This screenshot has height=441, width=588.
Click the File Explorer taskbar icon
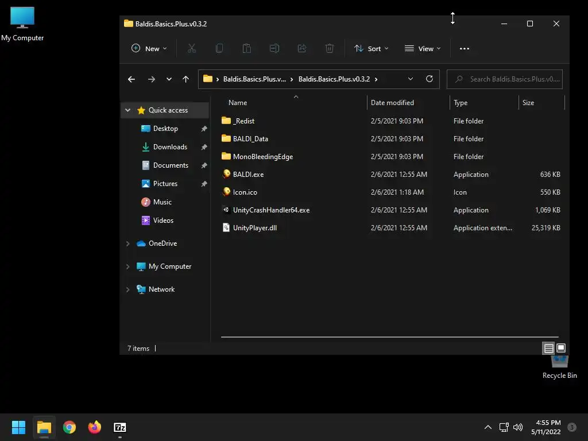44,427
